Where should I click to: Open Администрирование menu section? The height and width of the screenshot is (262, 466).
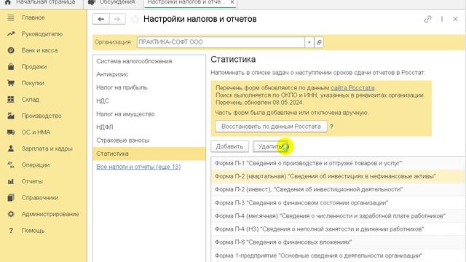pyautogui.click(x=50, y=214)
